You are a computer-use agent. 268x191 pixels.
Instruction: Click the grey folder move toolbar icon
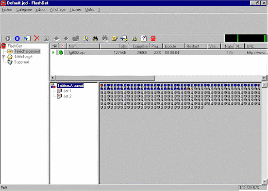[x=76, y=38]
